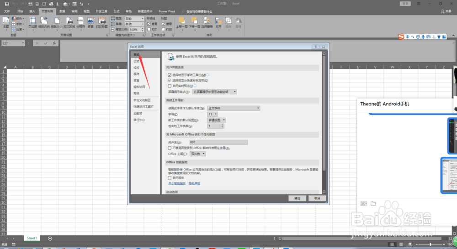This screenshot has height=249, width=457.
Task: Open the Align (对齐) menu
Action: tap(218, 23)
